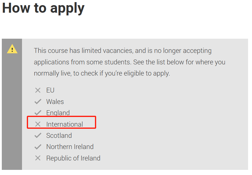
Task: Select the EU list entry text
Action: click(x=50, y=90)
